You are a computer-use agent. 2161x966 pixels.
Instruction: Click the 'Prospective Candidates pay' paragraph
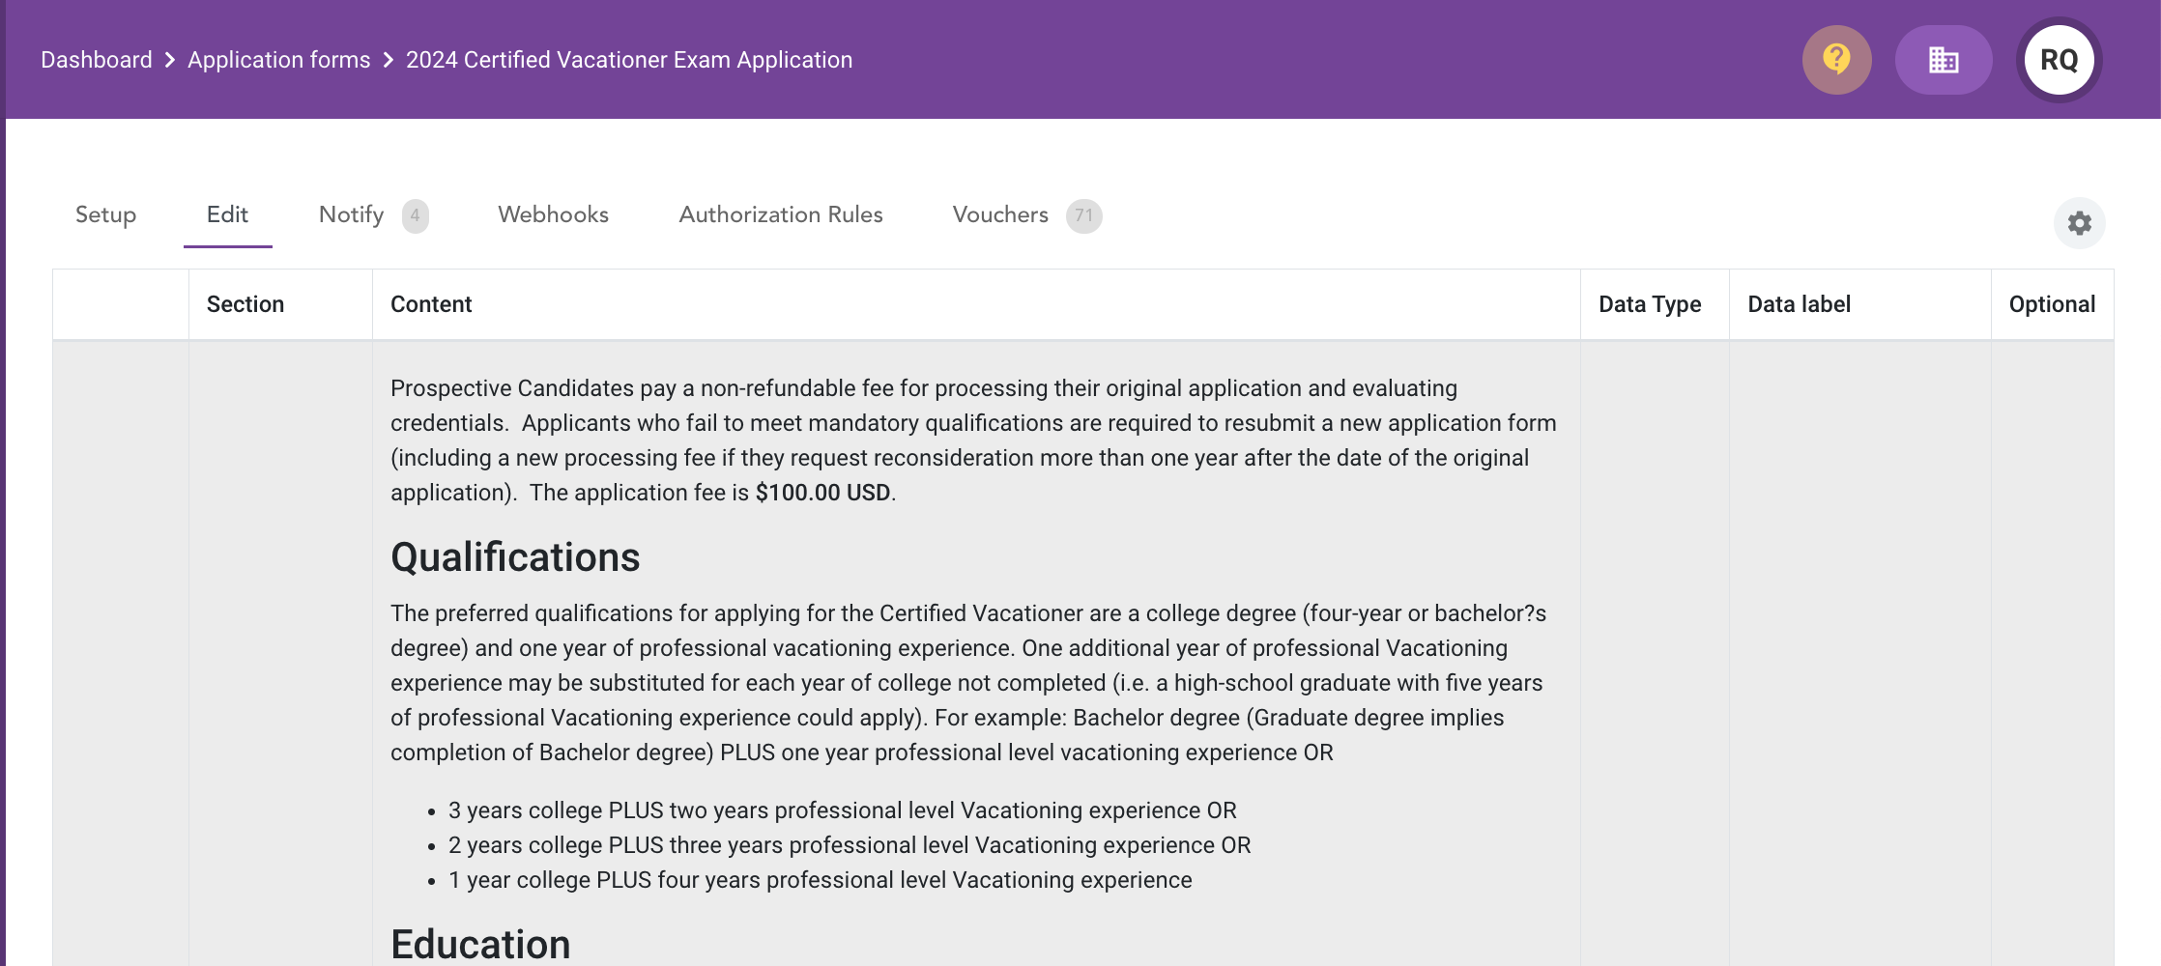click(x=974, y=440)
